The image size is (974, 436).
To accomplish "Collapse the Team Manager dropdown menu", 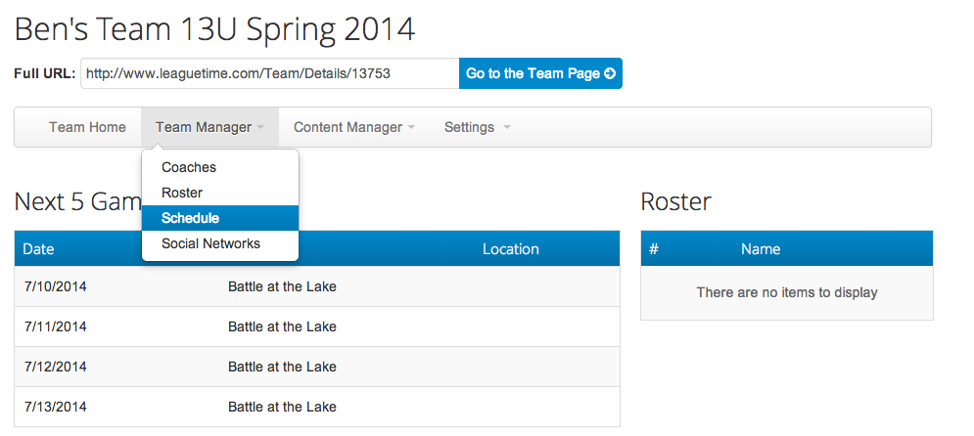I will (x=209, y=127).
